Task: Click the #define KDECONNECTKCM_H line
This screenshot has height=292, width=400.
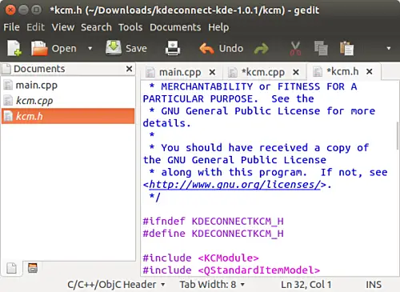Action: (214, 234)
